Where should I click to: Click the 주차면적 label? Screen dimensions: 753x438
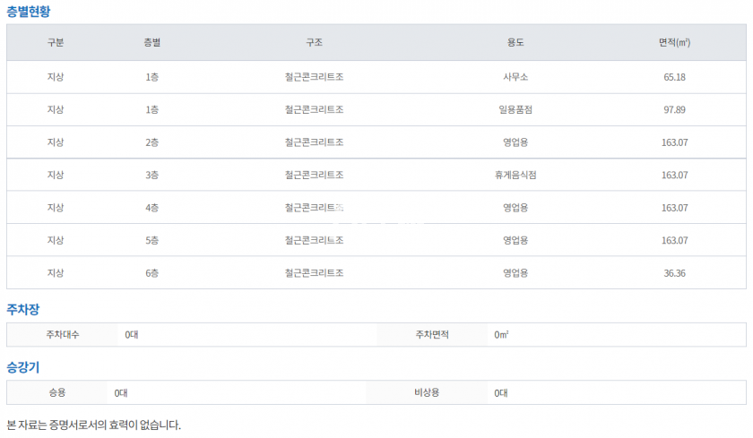pos(431,334)
